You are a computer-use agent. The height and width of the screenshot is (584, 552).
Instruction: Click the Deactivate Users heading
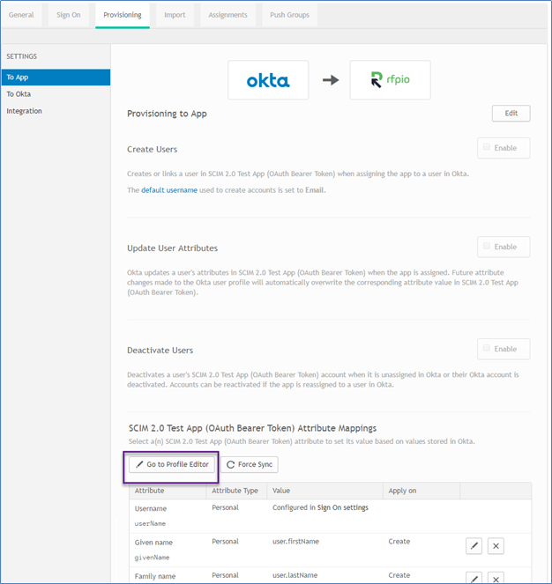click(160, 350)
